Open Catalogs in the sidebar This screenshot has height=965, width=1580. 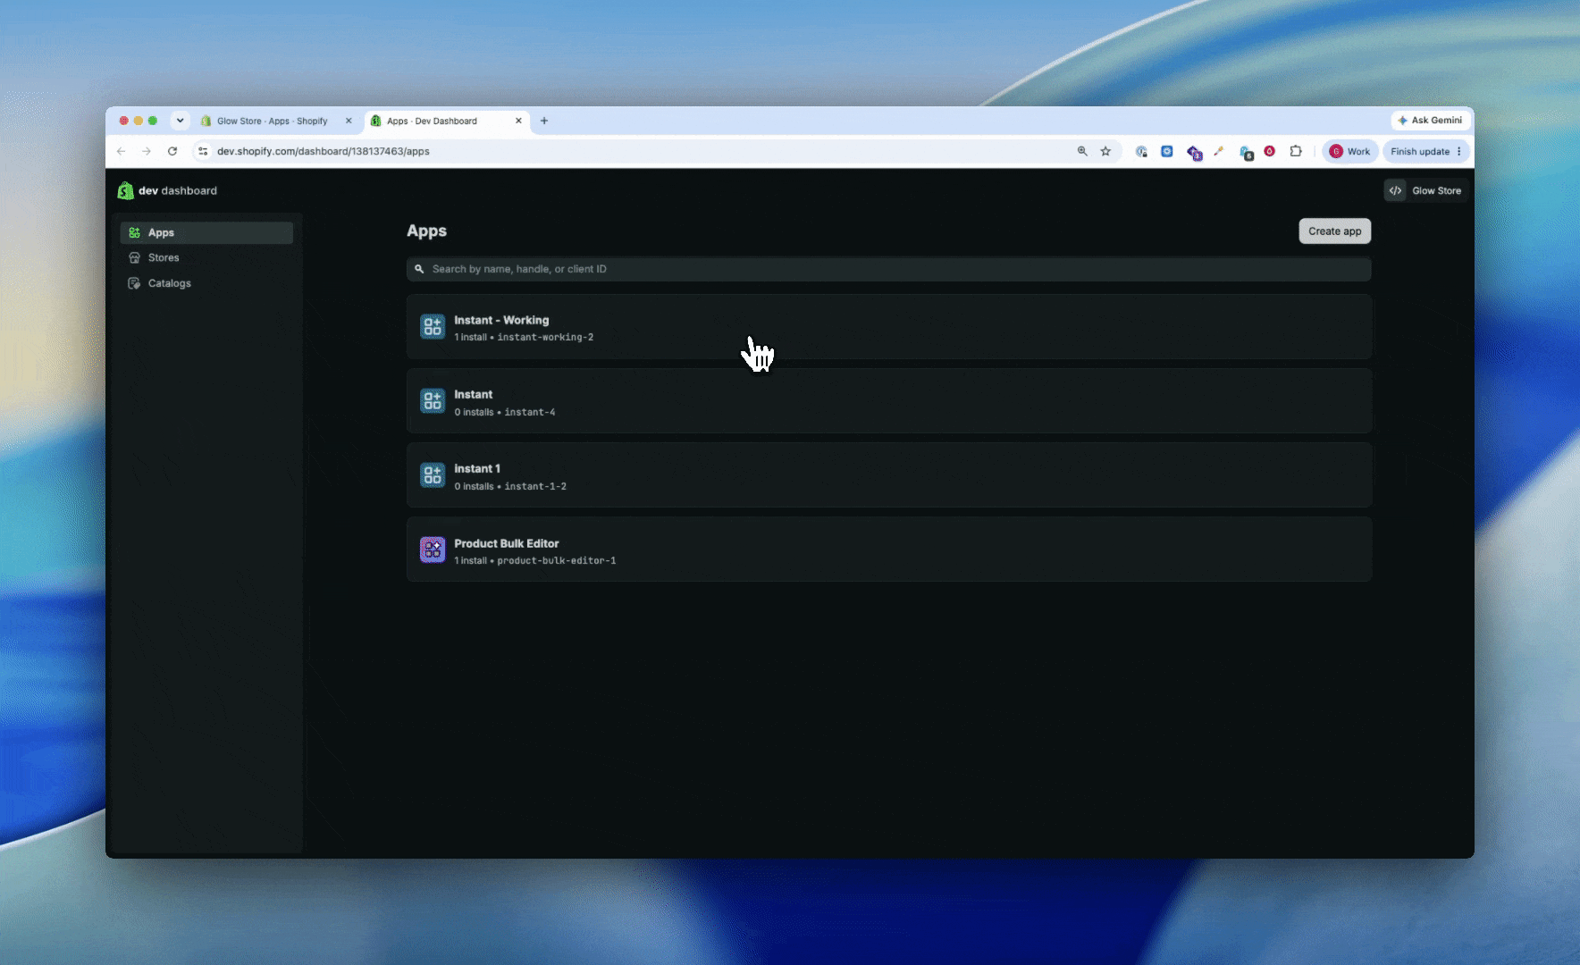coord(206,284)
